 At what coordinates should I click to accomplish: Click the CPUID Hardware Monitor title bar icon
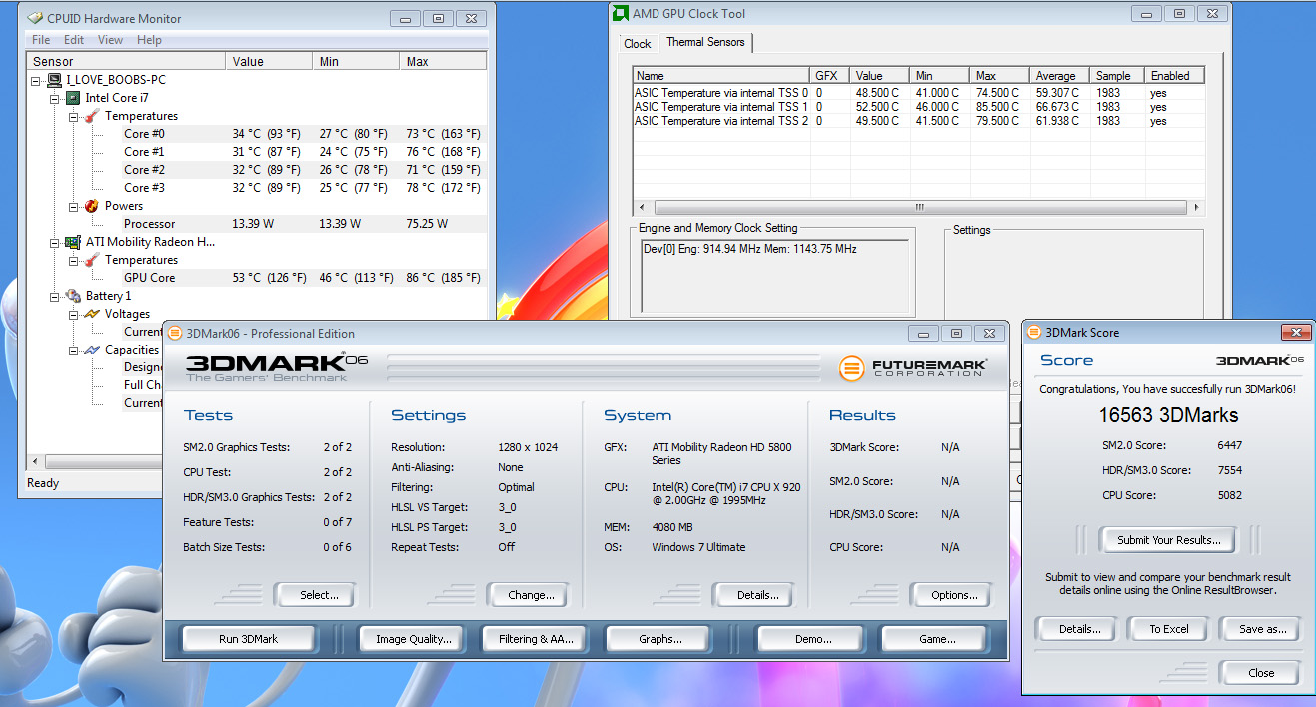(x=35, y=18)
